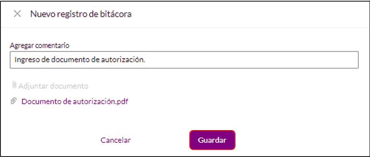Click the X icon beside the dialog title
Image resolution: width=370 pixels, height=157 pixels.
point(17,14)
